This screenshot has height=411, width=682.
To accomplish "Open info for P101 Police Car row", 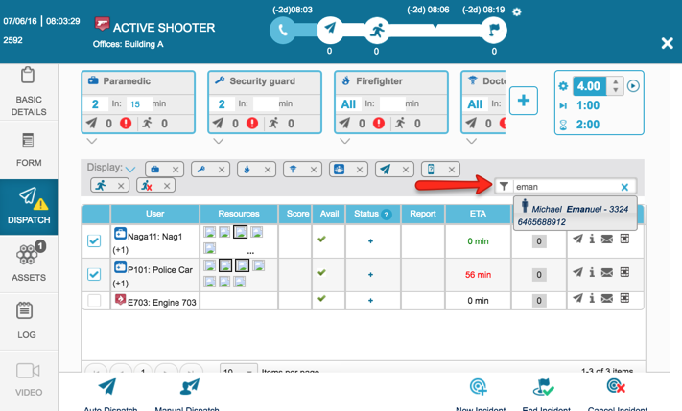I will coord(592,272).
